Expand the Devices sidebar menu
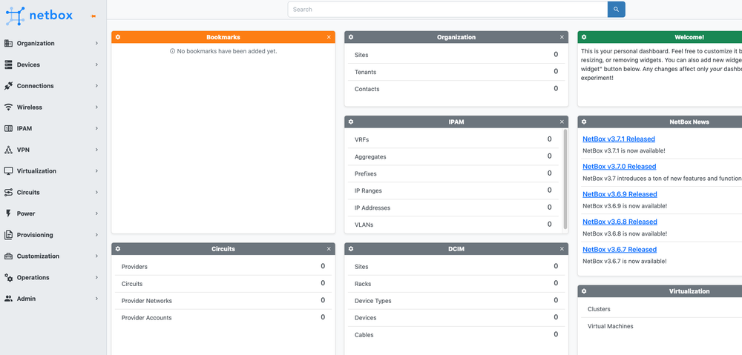This screenshot has height=355, width=742. tap(50, 64)
